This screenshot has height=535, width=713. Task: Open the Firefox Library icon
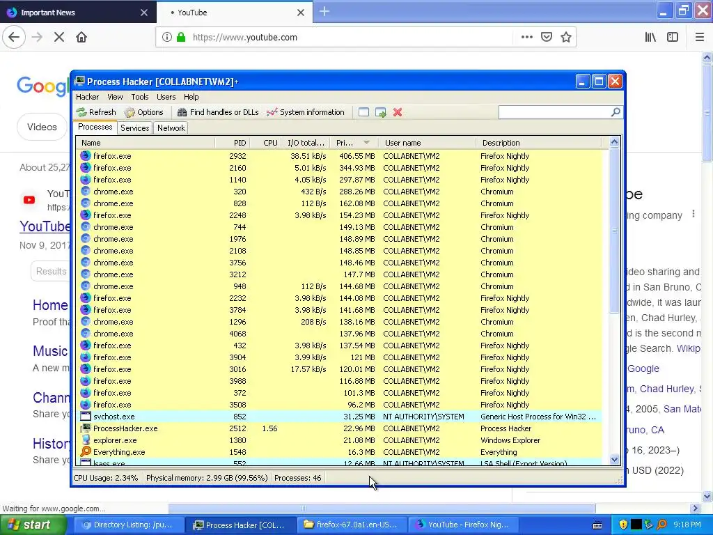651,38
